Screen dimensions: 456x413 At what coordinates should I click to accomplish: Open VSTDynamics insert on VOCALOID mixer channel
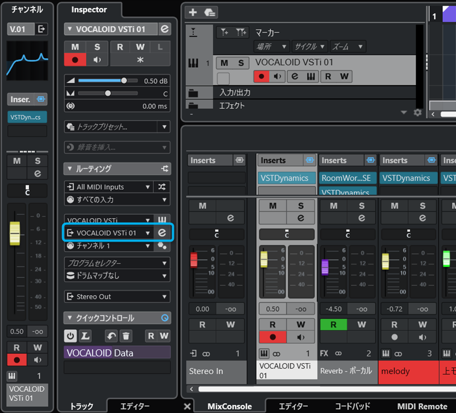tap(287, 178)
